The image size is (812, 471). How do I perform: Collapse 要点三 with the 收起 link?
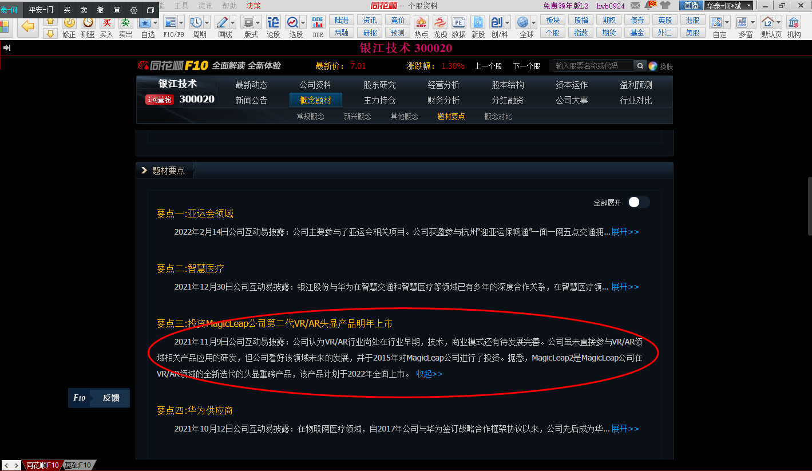coord(429,374)
